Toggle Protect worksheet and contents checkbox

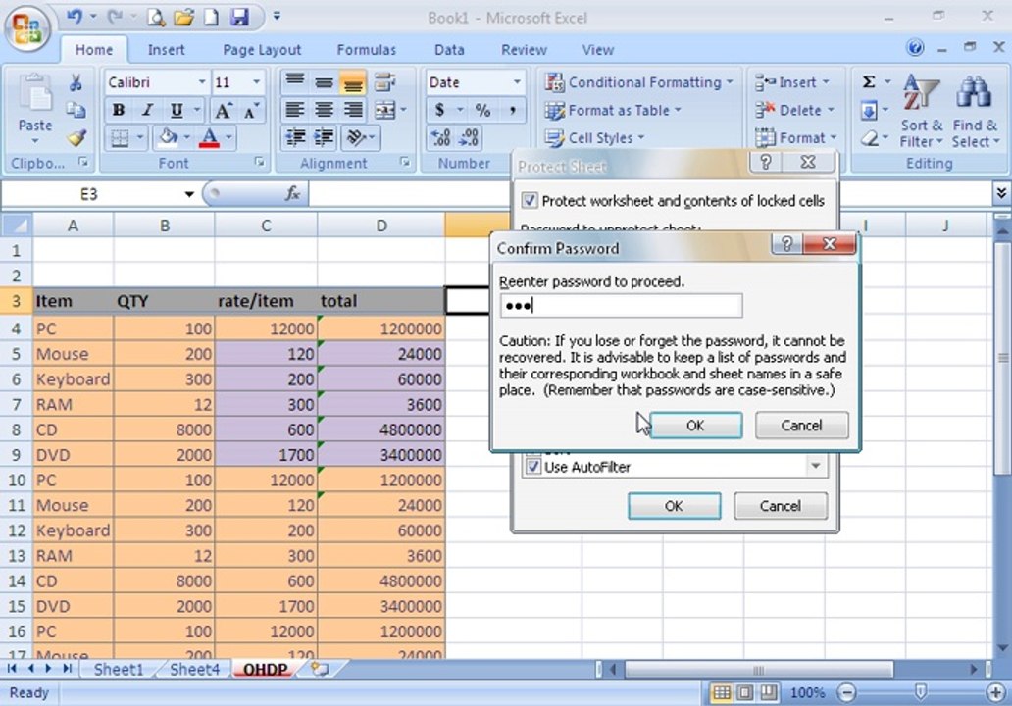[530, 201]
